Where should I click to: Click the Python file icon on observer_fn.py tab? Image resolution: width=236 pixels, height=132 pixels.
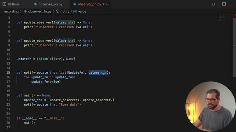tap(75, 4)
